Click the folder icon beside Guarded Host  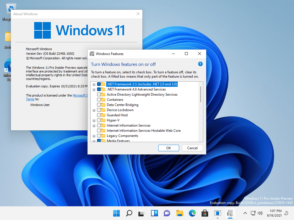pyautogui.click(x=103, y=115)
